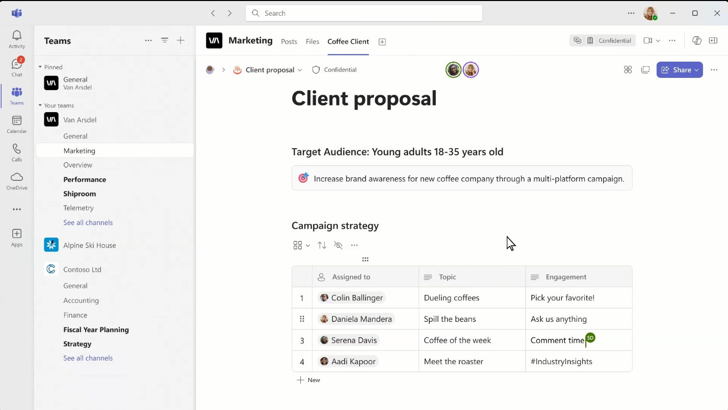728x410 pixels.
Task: Add a new tab to Marketing channel
Action: (x=382, y=42)
